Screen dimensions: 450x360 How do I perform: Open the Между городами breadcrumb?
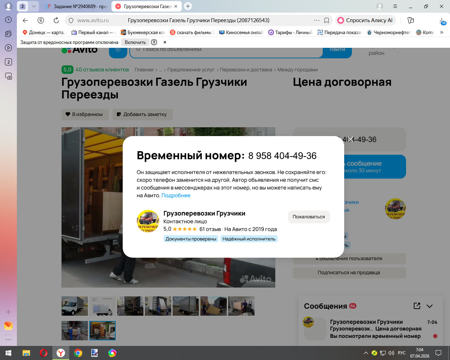tap(297, 70)
